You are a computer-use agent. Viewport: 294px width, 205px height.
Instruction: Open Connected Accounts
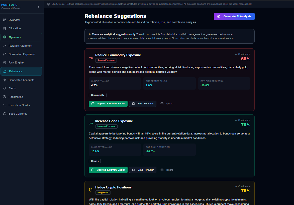coord(21,80)
